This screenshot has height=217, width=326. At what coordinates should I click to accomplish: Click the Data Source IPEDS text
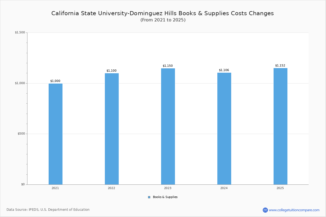48,210
